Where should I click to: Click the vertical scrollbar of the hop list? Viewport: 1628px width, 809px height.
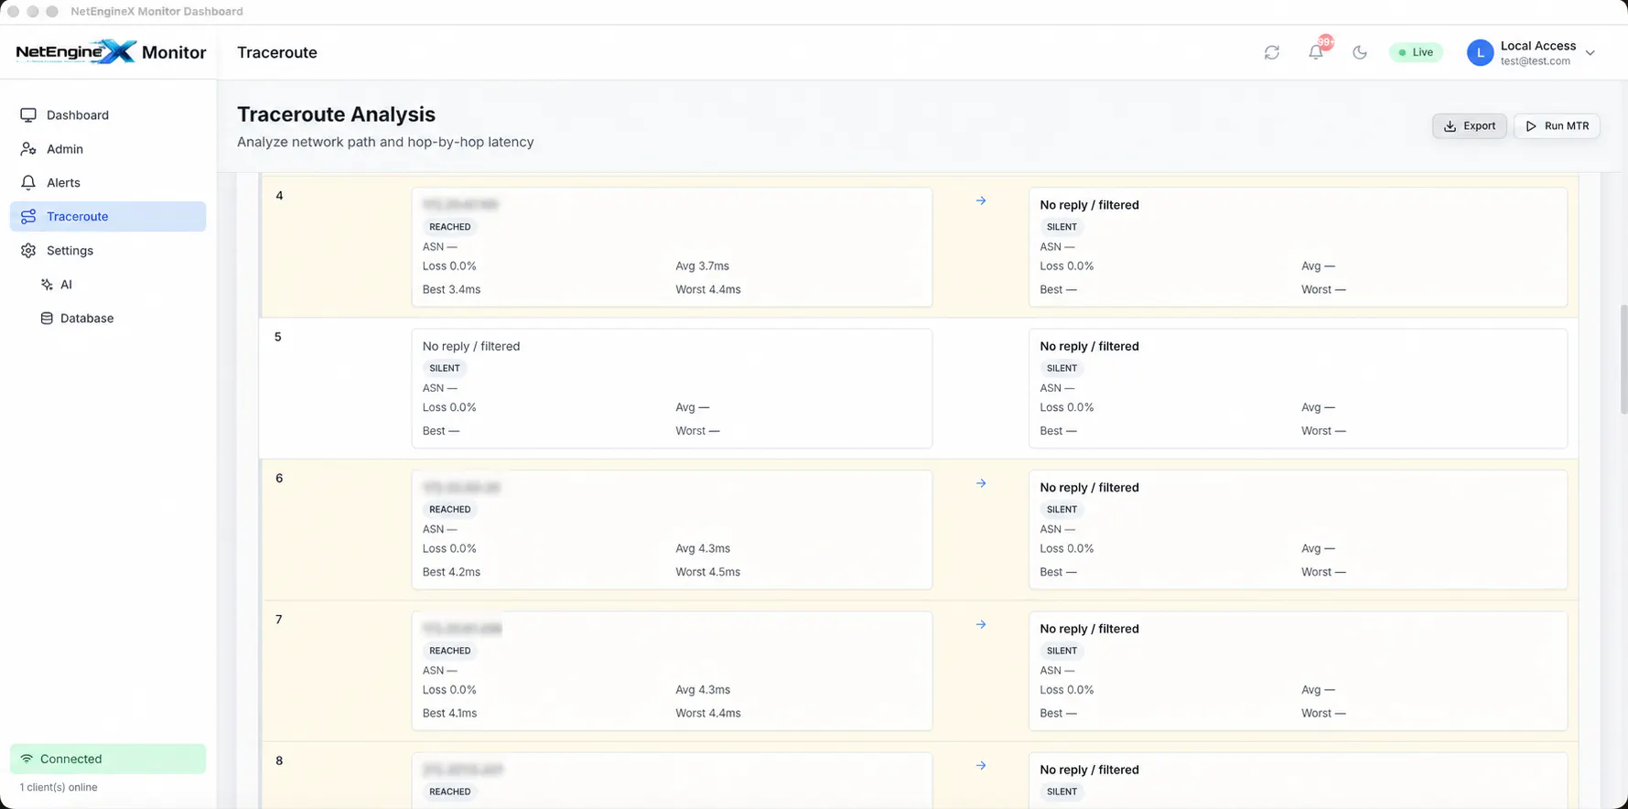click(1623, 359)
